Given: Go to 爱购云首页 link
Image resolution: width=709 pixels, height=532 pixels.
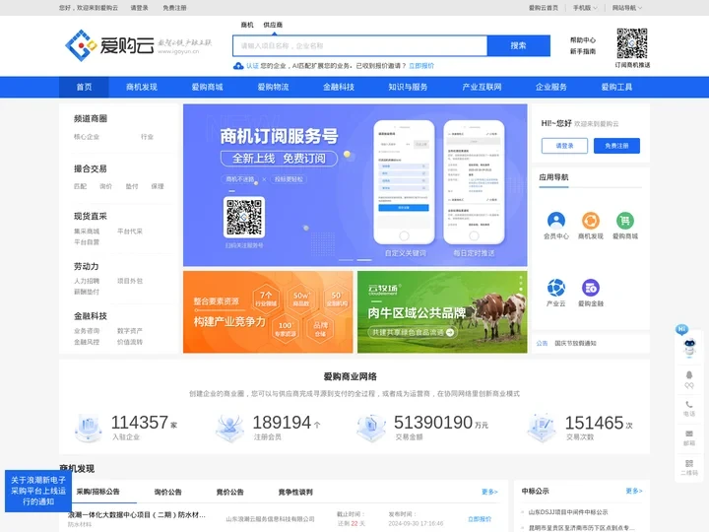Looking at the screenshot, I should (x=544, y=8).
